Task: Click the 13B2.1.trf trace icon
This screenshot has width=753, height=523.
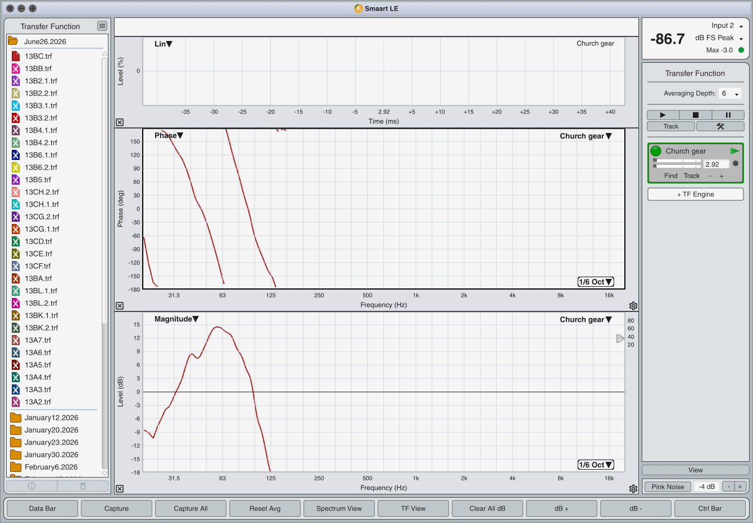Action: (x=16, y=81)
